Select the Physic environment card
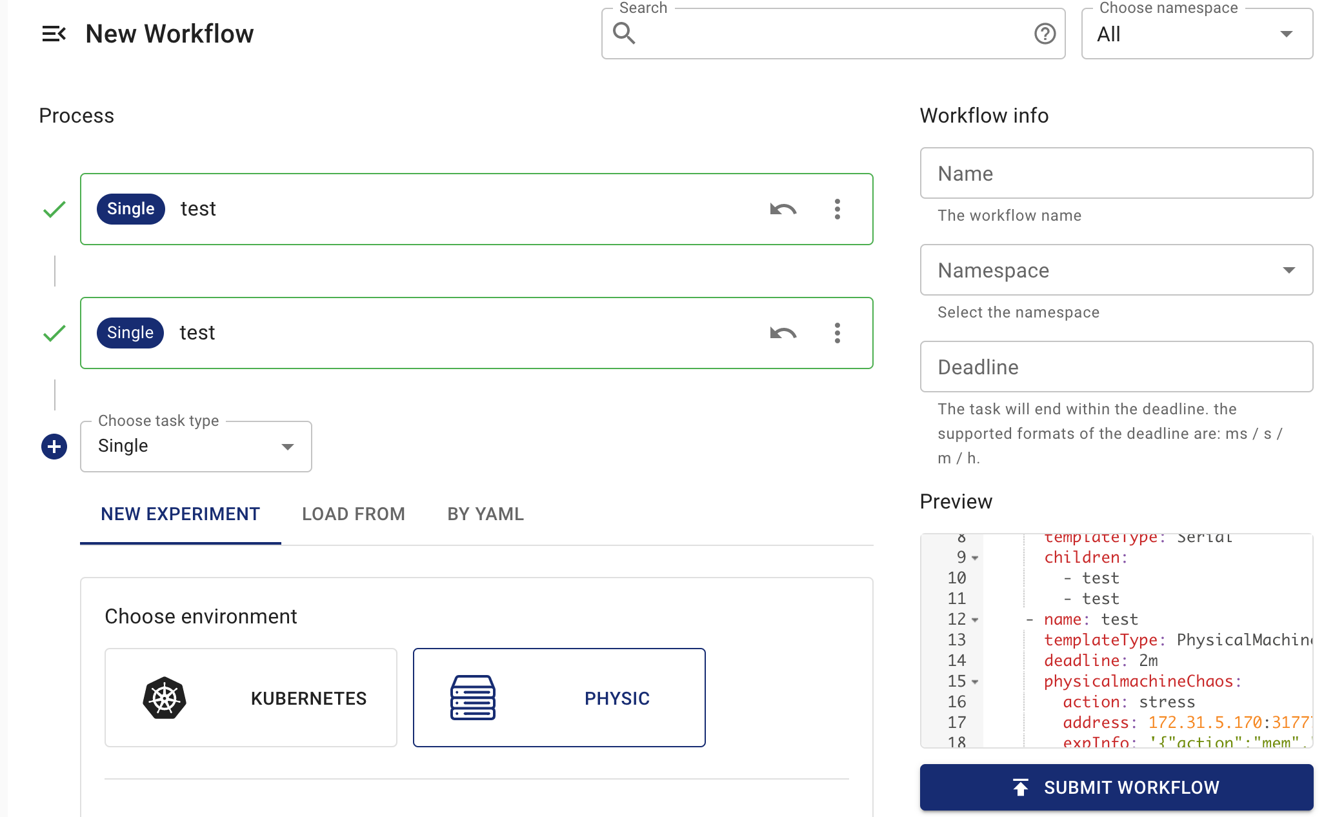This screenshot has height=817, width=1324. 559,698
